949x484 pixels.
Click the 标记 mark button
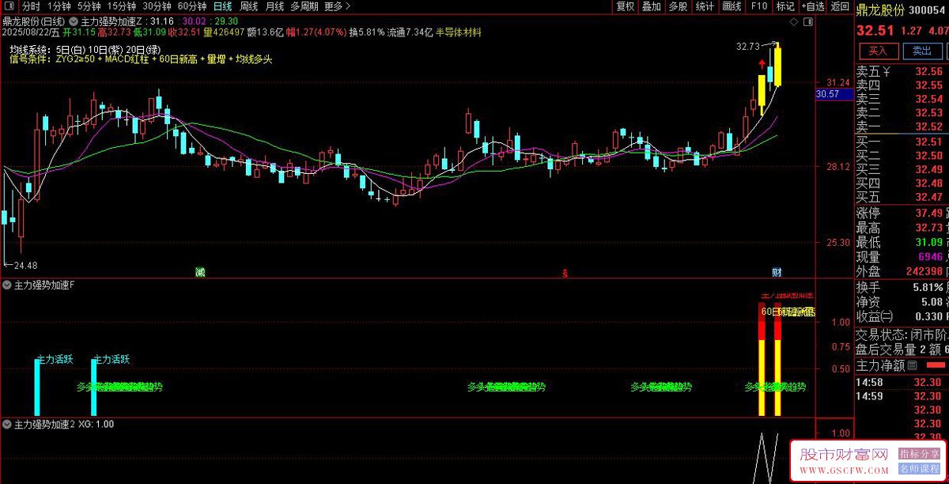pyautogui.click(x=785, y=6)
